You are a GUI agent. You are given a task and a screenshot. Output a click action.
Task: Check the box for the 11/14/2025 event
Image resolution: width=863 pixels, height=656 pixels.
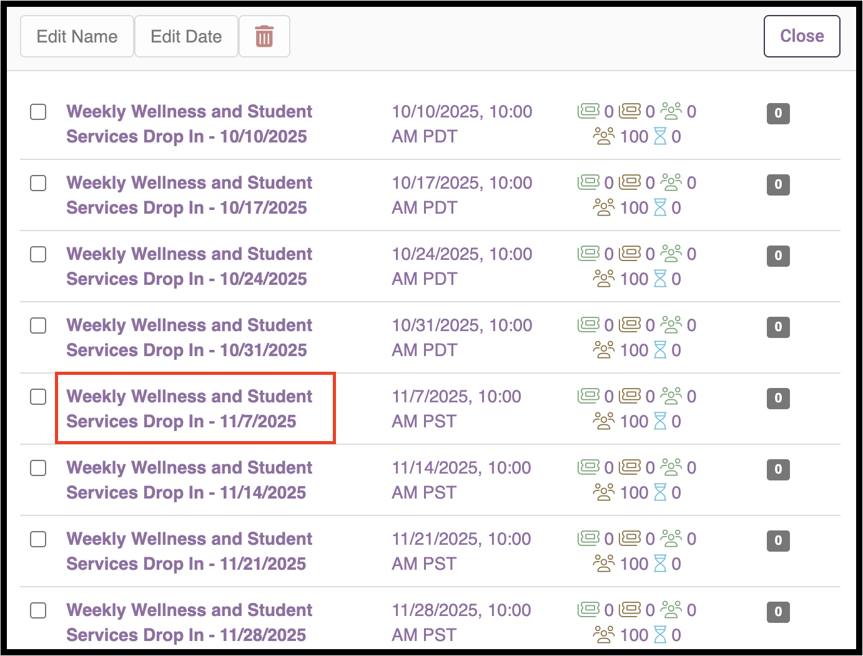pyautogui.click(x=38, y=468)
